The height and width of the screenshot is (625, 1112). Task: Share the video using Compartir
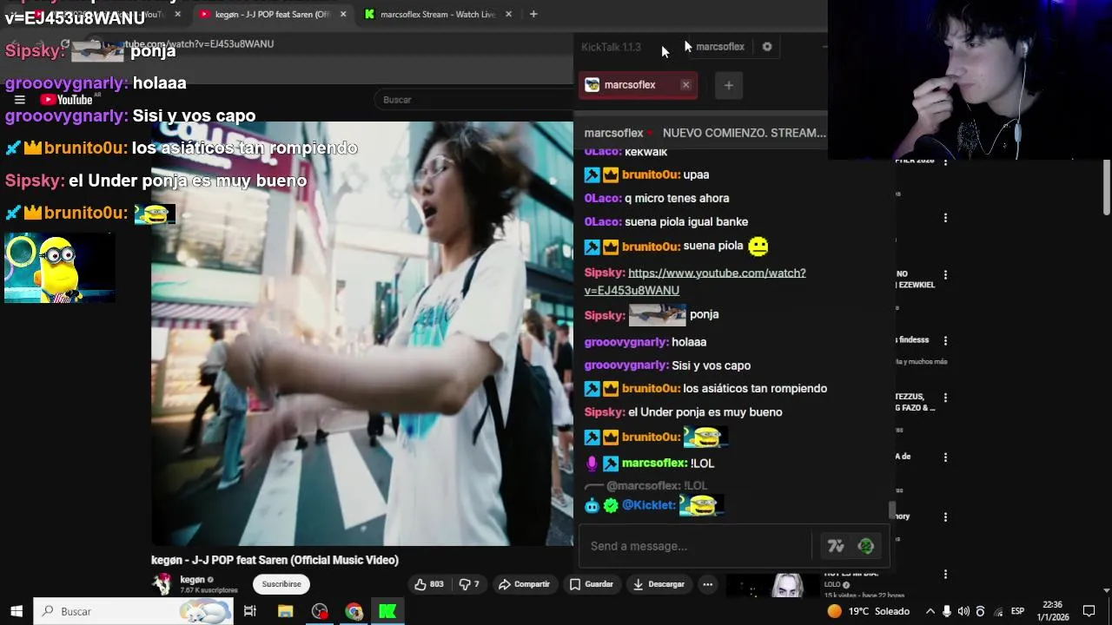[x=524, y=584]
